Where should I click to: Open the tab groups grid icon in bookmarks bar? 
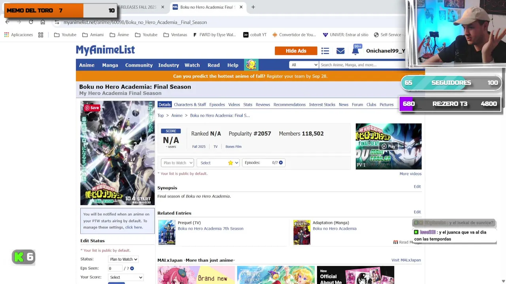pyautogui.click(x=41, y=35)
